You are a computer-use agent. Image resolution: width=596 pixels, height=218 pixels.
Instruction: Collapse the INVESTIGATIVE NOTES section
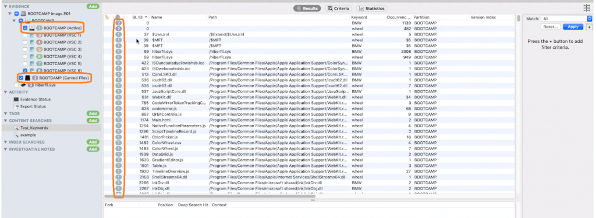coord(6,149)
